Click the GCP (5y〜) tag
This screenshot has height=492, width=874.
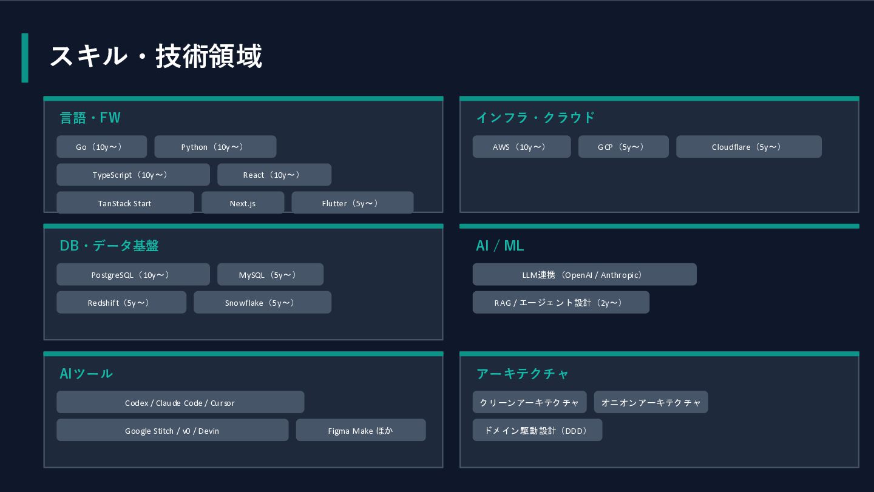coord(623,147)
